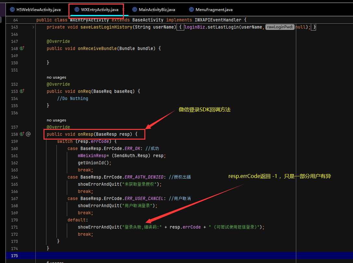Click the class icon on H5WebViewActivity.java tab
The width and height of the screenshot is (353, 263).
(x=12, y=9)
